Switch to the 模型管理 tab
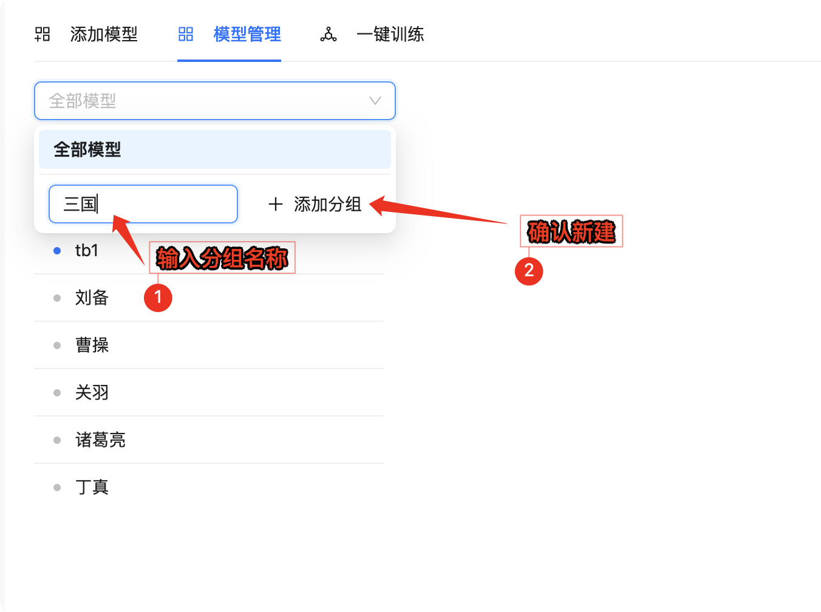 [x=230, y=34]
